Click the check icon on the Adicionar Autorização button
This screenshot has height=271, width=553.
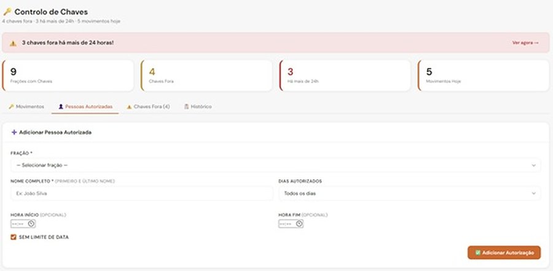click(x=478, y=253)
